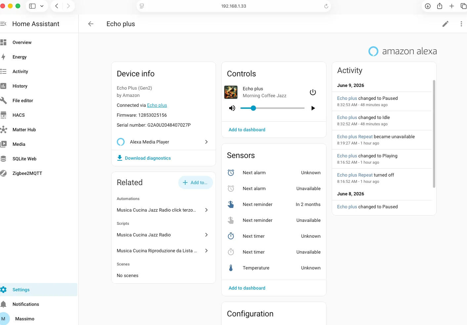Open the browser sidebar dropdown arrow
The image size is (467, 325).
42,6
